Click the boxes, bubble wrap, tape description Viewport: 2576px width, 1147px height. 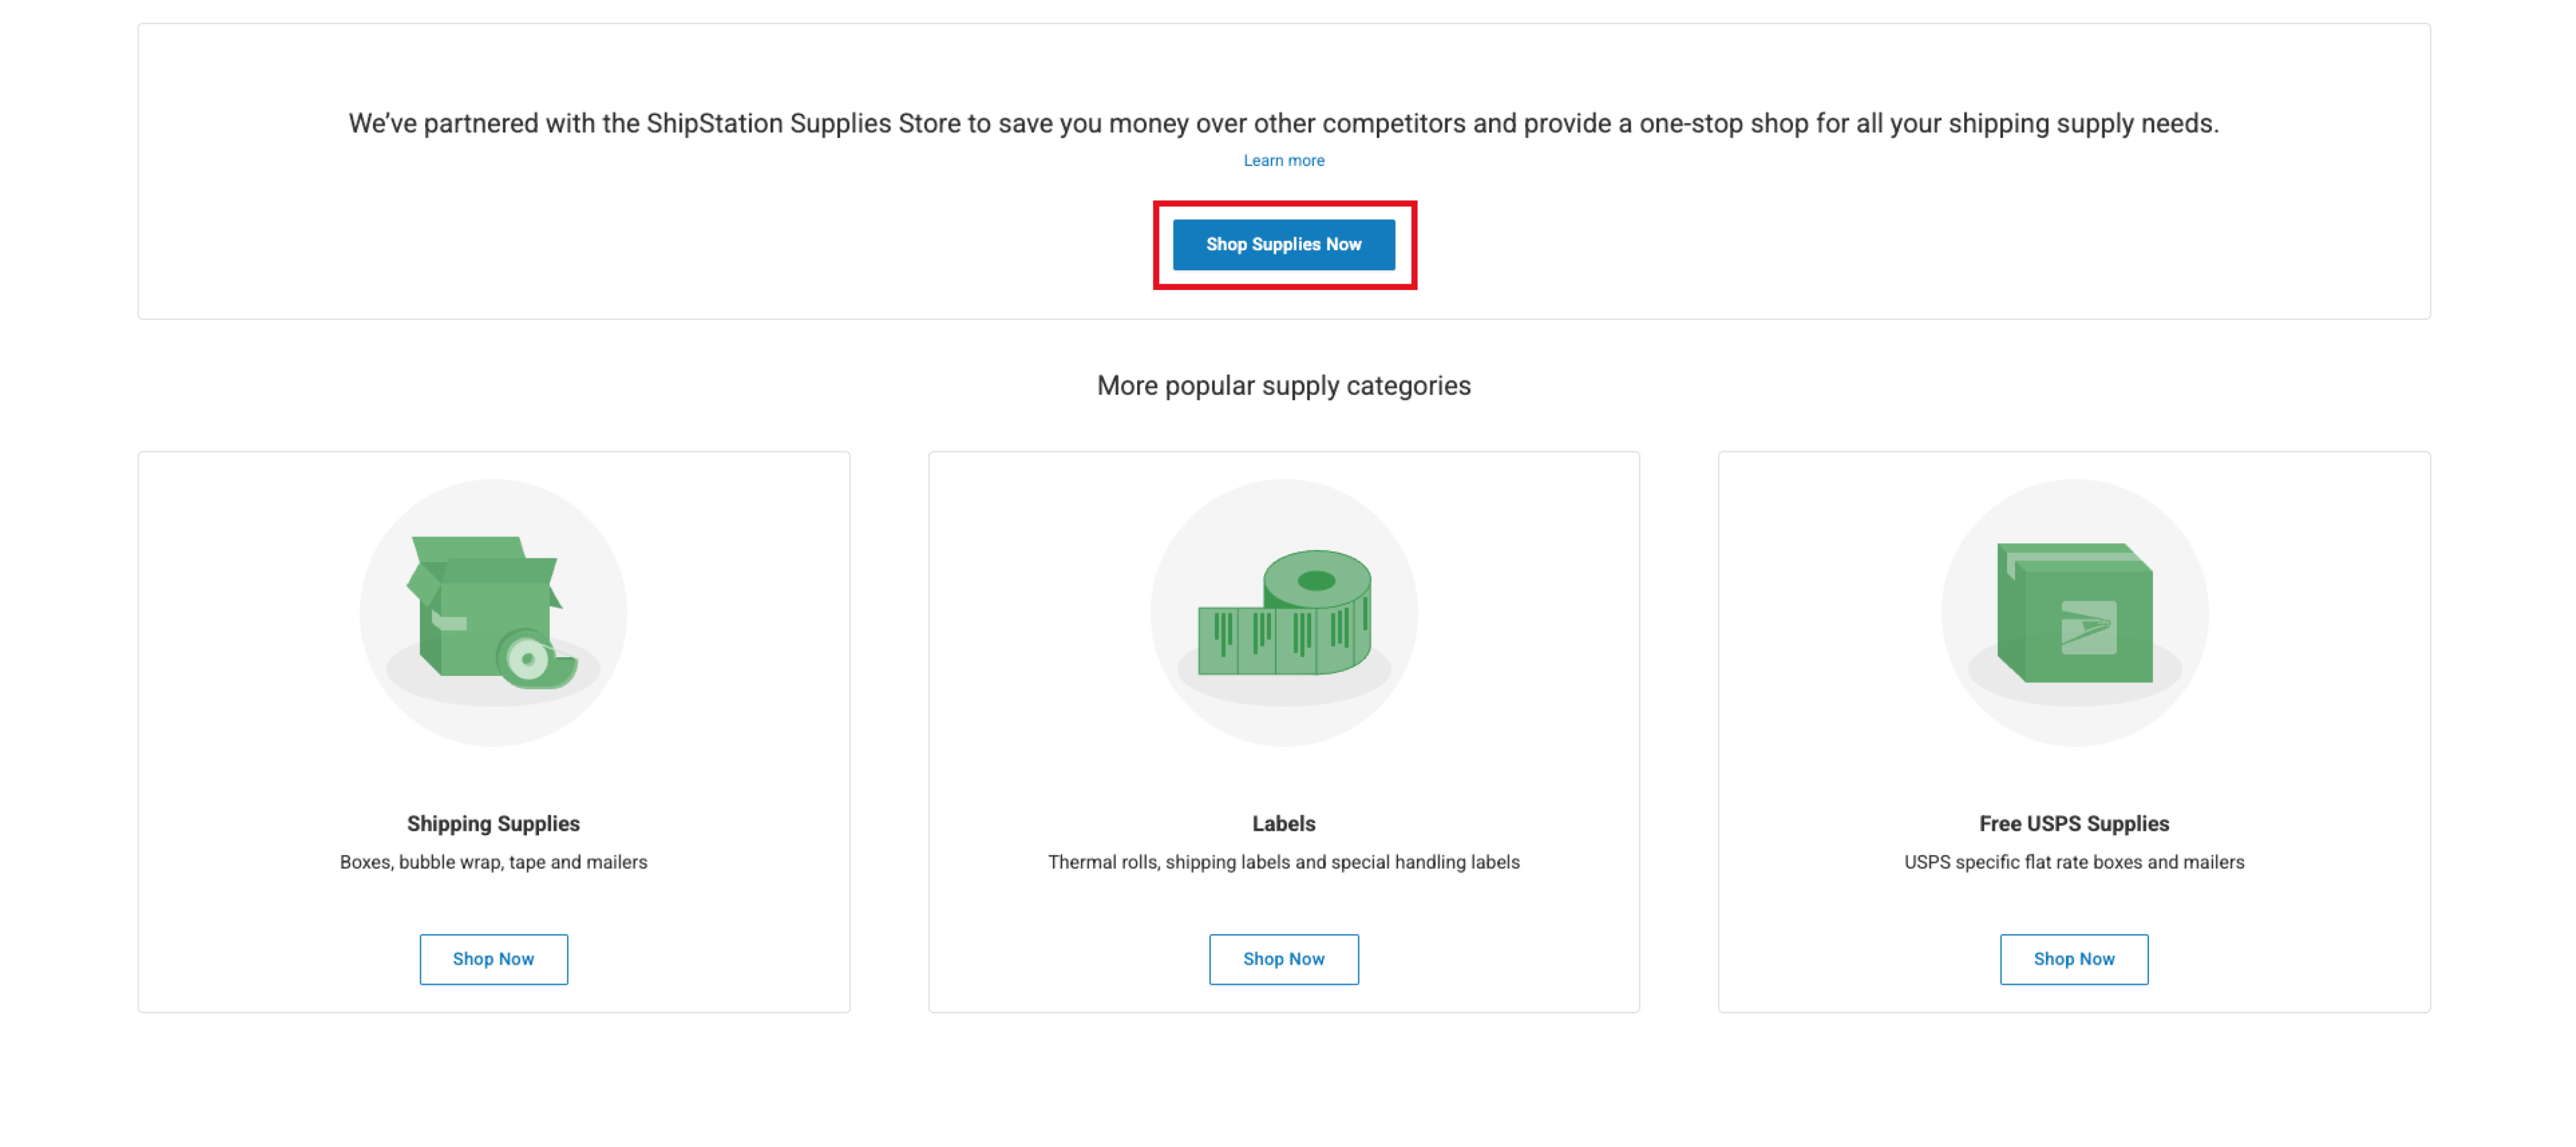pos(493,862)
